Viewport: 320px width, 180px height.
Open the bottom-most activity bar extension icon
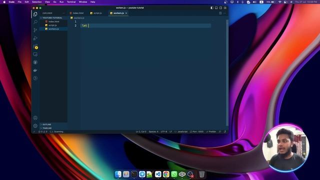click(35, 78)
